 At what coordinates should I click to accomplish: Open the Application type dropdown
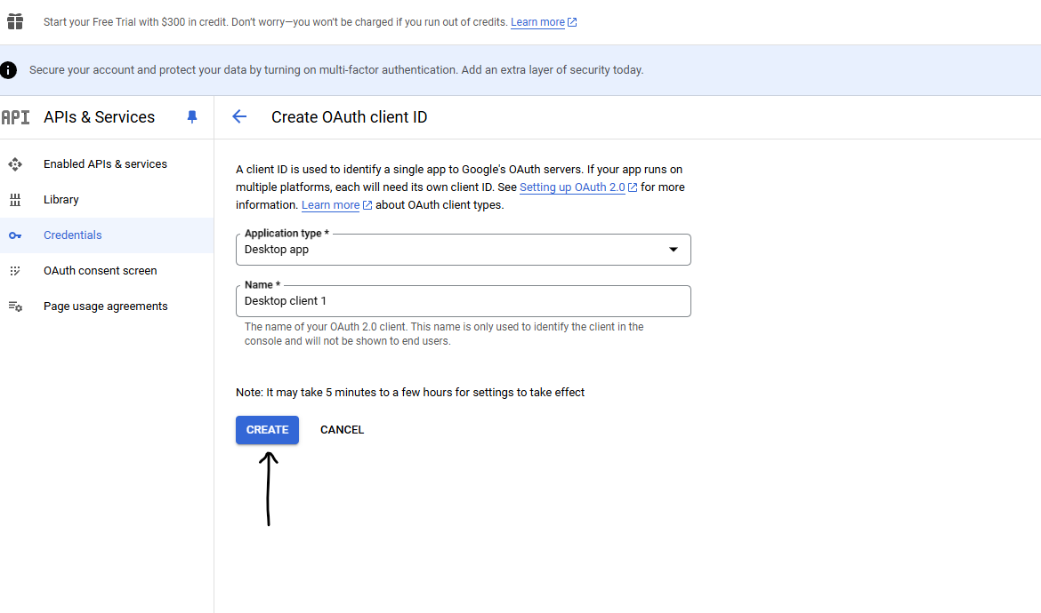coord(454,250)
